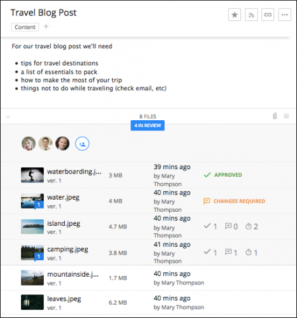This screenshot has height=318, width=297.
Task: Click 'a list of essentials to pack' bullet
Action: click(x=59, y=72)
